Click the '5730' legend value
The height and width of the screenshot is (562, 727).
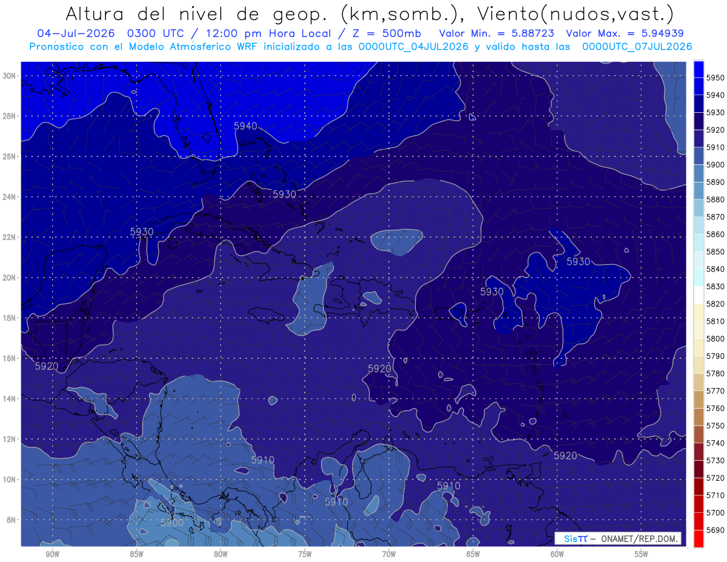715,460
